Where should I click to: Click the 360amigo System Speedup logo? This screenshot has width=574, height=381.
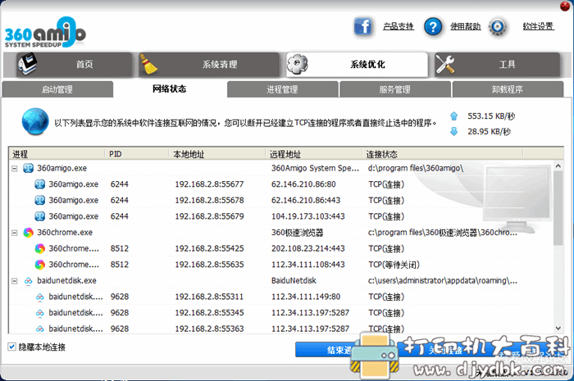45,33
